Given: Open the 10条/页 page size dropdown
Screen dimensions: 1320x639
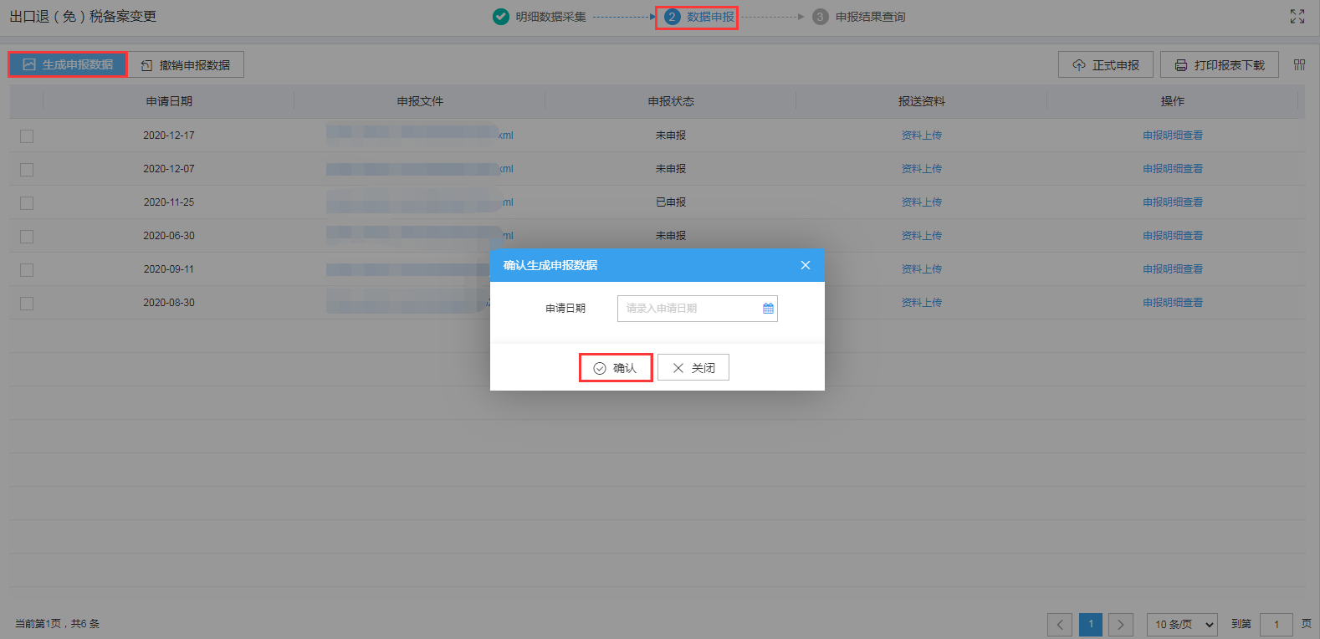Looking at the screenshot, I should coord(1182,624).
